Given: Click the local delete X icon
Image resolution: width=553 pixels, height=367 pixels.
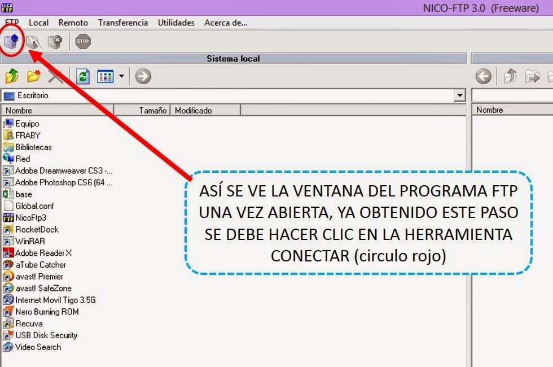Looking at the screenshot, I should pos(55,76).
